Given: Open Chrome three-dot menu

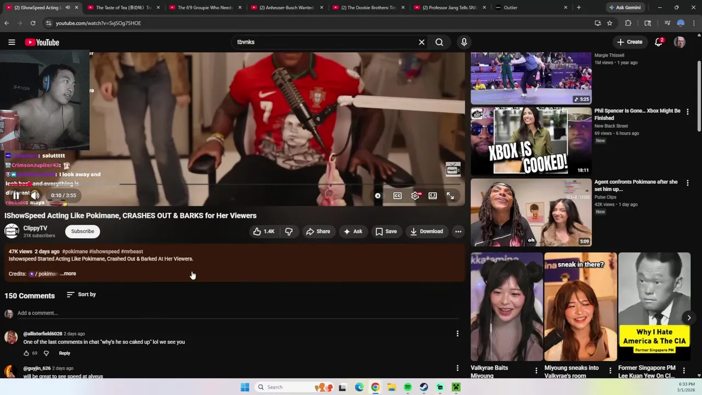Looking at the screenshot, I should point(694,23).
